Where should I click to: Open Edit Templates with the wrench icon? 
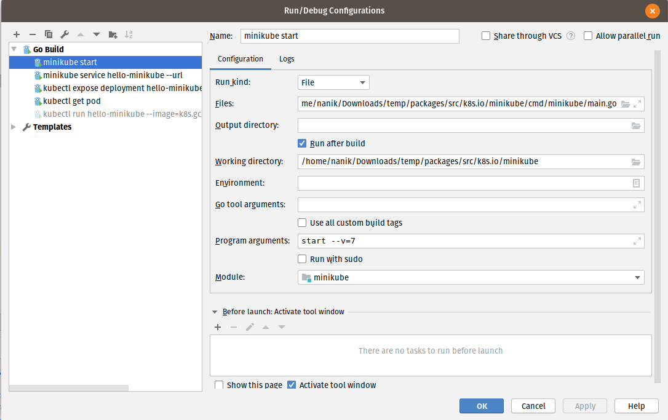coord(65,34)
